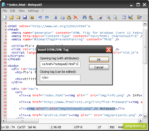Viewport: 149px width, 131px height.
Task: Open the File menu
Action: click(x=5, y=11)
